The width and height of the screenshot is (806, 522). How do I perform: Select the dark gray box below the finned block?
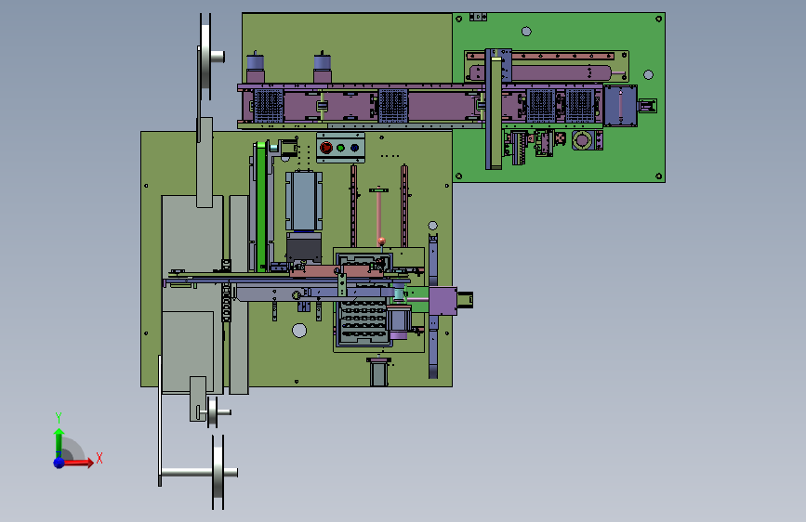coord(304,248)
